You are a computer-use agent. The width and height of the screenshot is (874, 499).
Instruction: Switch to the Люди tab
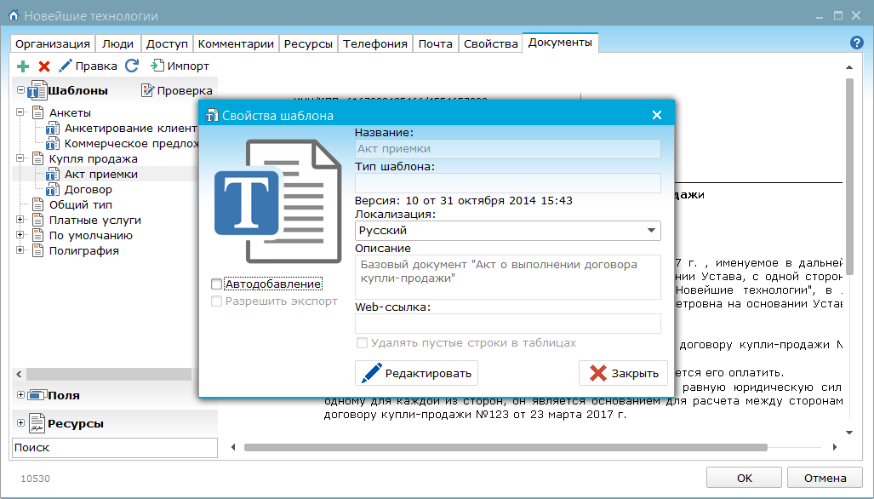[117, 43]
